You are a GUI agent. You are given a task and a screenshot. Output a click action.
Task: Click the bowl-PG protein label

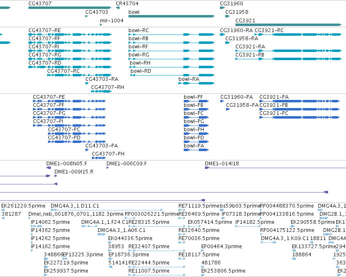coord(194,121)
